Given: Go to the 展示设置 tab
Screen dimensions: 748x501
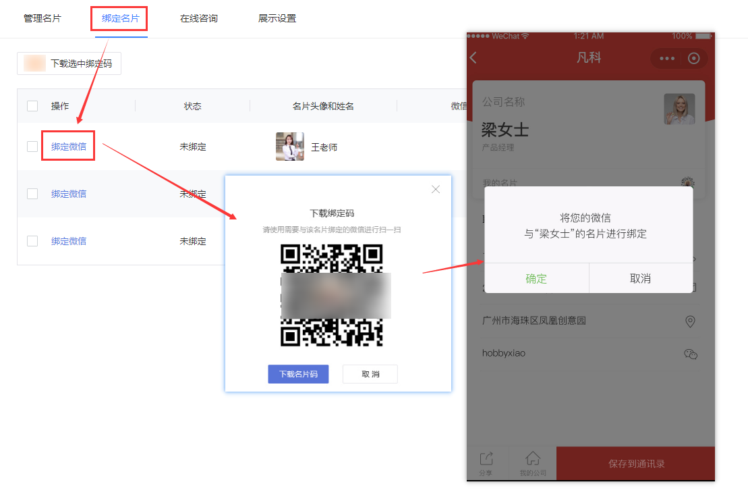Looking at the screenshot, I should coord(277,19).
